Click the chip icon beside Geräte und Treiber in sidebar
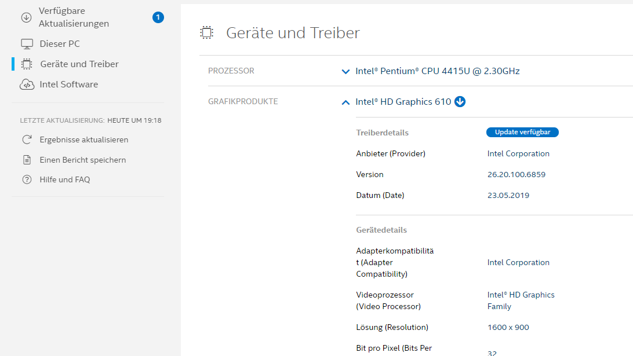Image resolution: width=633 pixels, height=356 pixels. click(27, 64)
